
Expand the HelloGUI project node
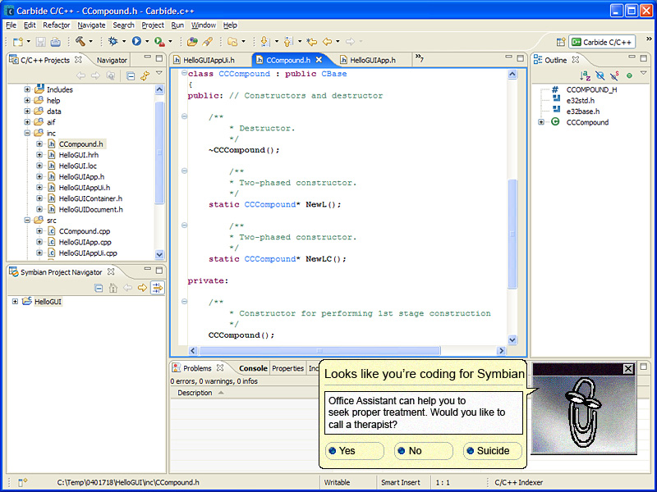point(15,301)
